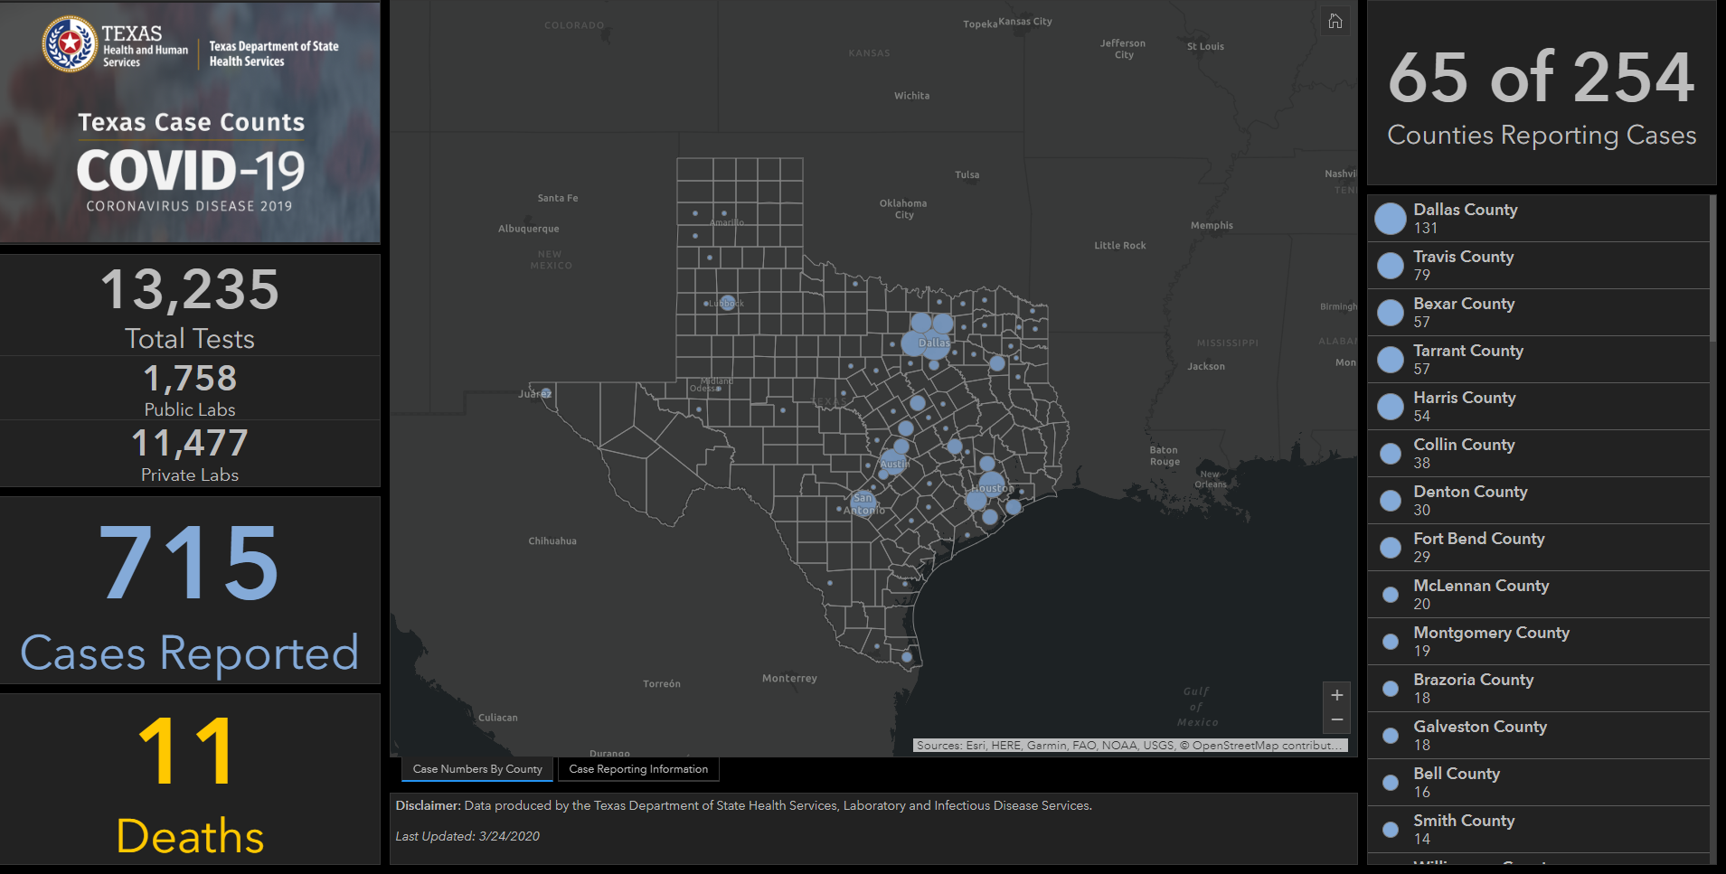Image resolution: width=1726 pixels, height=874 pixels.
Task: Click the map sources attribution text
Action: click(1129, 746)
